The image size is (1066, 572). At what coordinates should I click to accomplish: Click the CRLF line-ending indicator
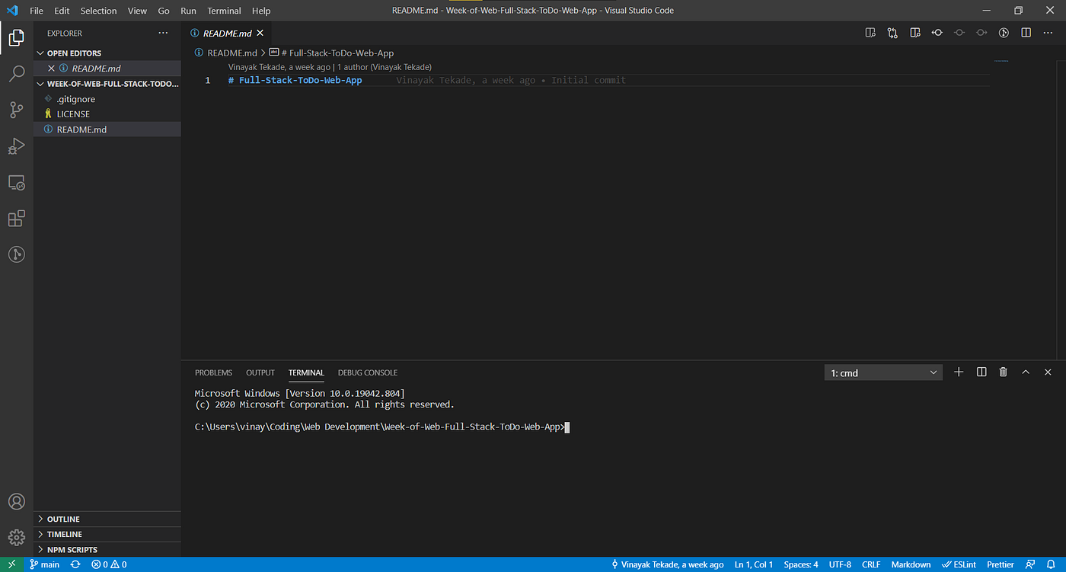click(x=870, y=564)
